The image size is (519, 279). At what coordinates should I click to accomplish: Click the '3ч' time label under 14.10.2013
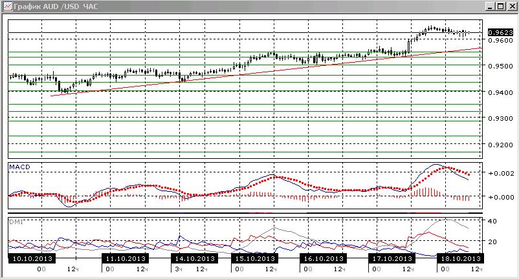pos(179,269)
